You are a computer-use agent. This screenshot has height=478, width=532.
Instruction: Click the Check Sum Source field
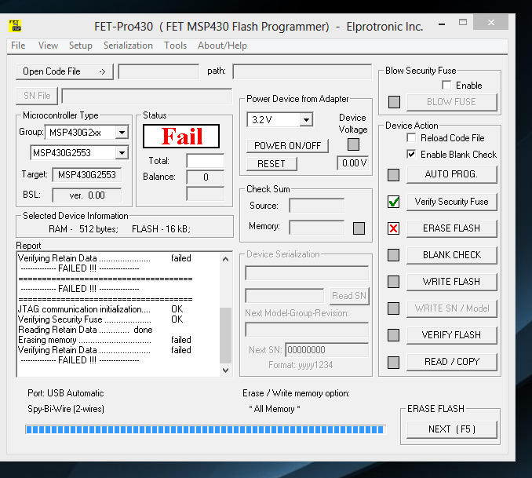click(x=316, y=206)
